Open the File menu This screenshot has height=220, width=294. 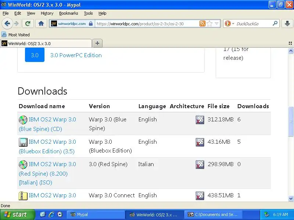pyautogui.click(x=6, y=13)
